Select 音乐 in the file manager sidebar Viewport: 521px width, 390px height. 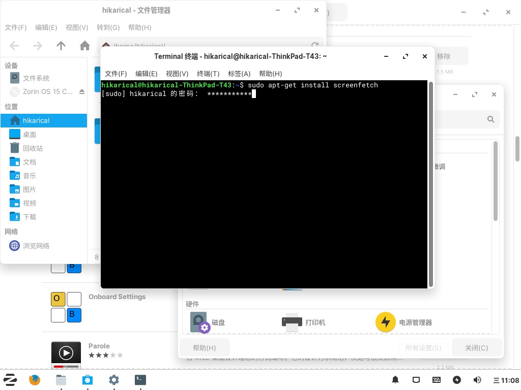point(29,175)
